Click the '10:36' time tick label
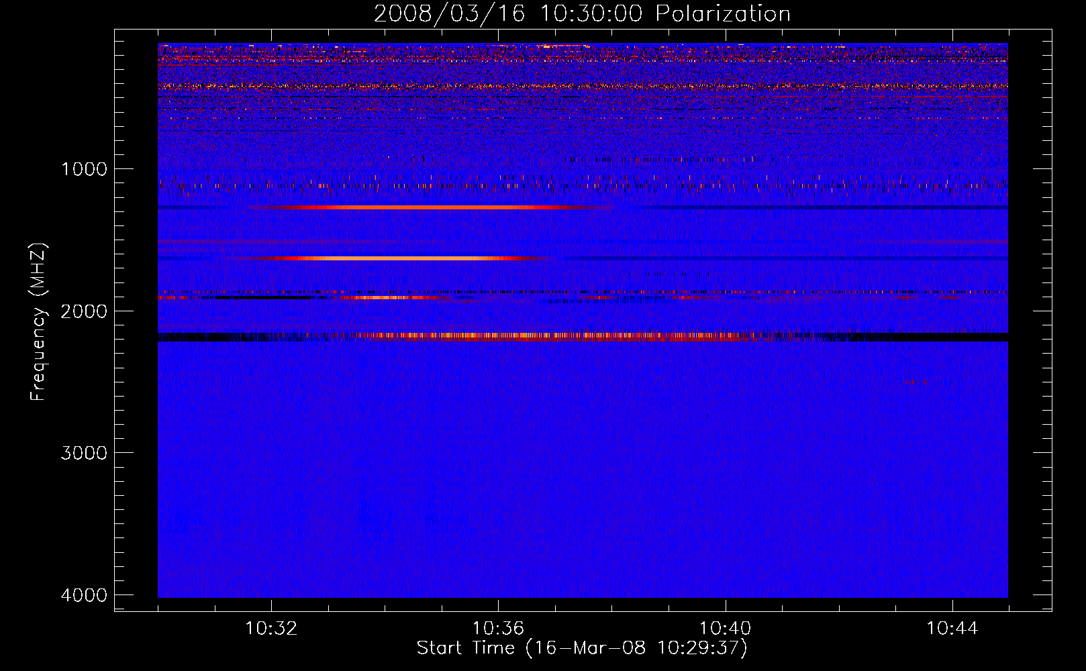The image size is (1086, 671). tap(498, 629)
